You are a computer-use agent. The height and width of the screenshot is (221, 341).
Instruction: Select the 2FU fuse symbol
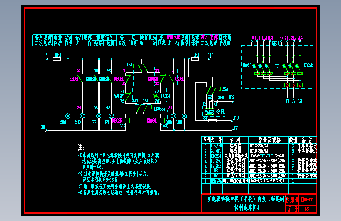(221, 101)
